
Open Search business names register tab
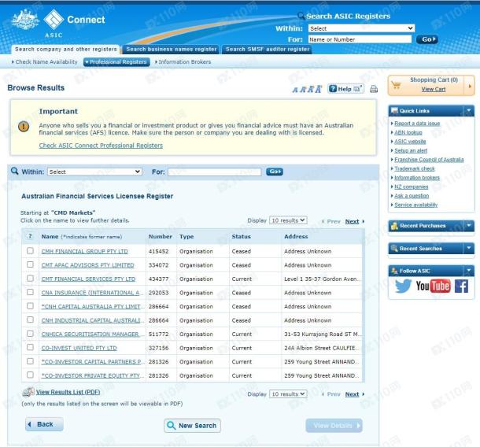[x=171, y=50]
